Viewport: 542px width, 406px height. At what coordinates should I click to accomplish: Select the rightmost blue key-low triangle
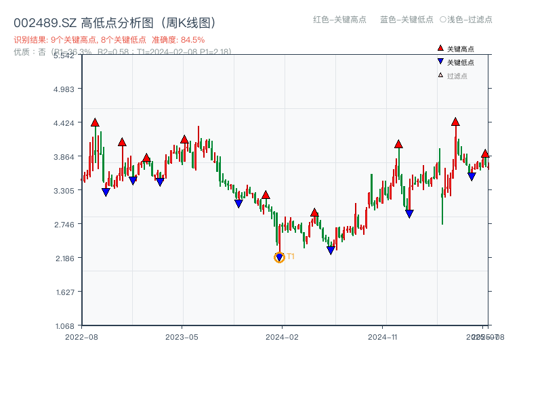click(472, 177)
